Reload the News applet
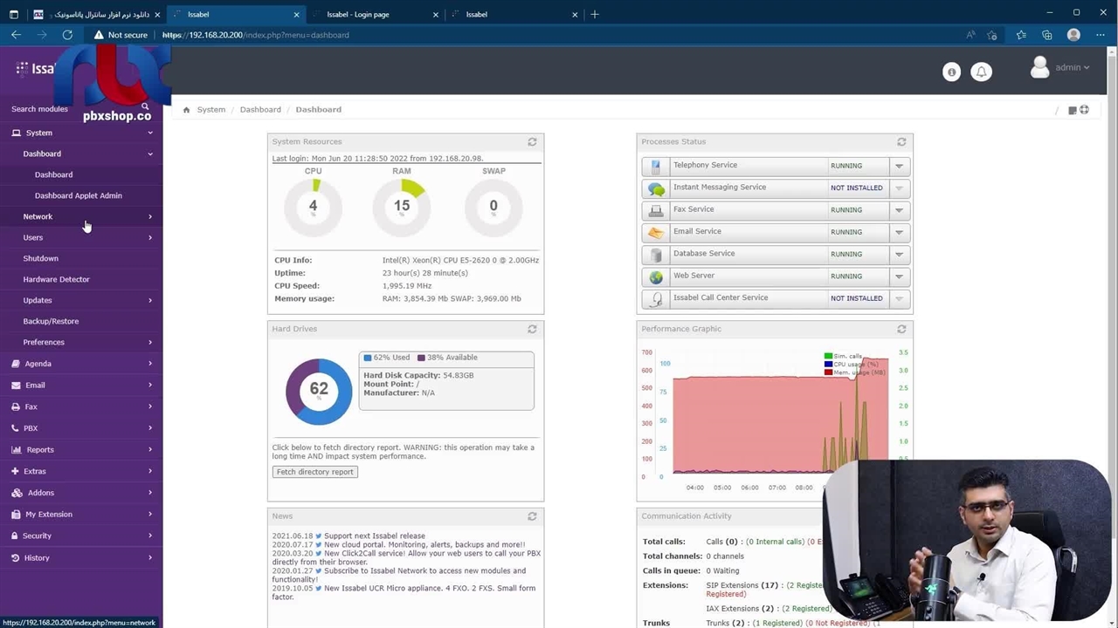1118x628 pixels. (532, 516)
